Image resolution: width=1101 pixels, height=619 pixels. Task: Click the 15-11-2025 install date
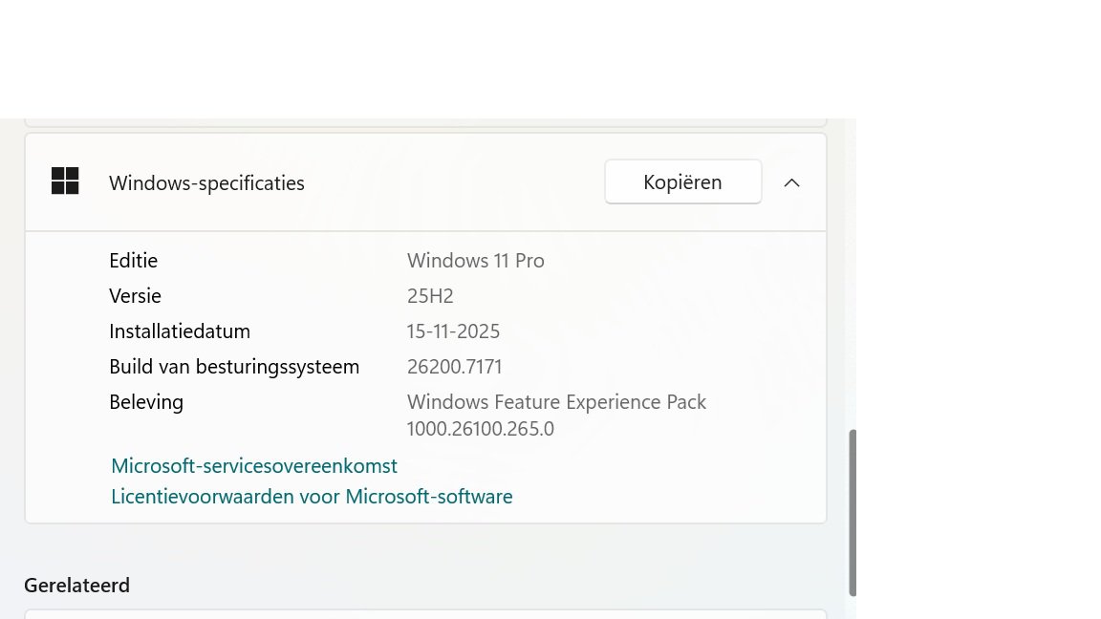tap(453, 331)
